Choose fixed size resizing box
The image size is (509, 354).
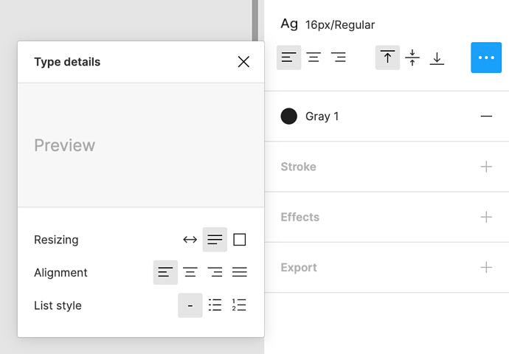tap(239, 240)
